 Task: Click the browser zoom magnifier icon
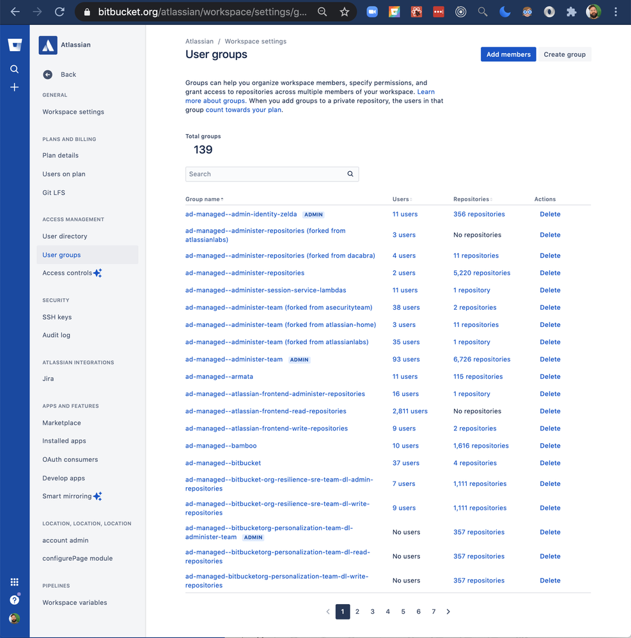point(322,11)
